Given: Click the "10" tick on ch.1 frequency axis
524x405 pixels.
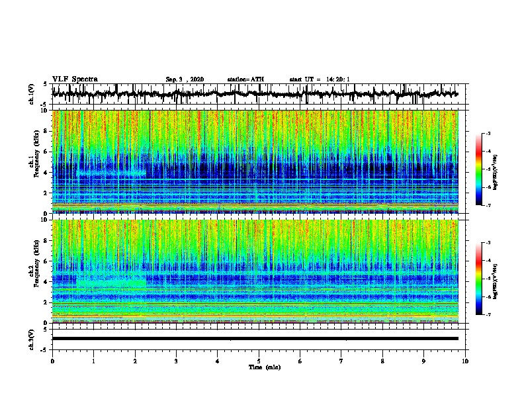Looking at the screenshot, I should (45, 111).
